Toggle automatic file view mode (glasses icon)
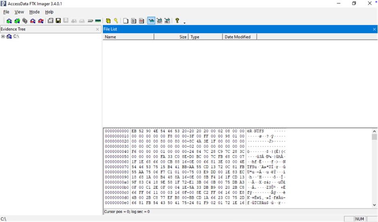 (x=151, y=21)
